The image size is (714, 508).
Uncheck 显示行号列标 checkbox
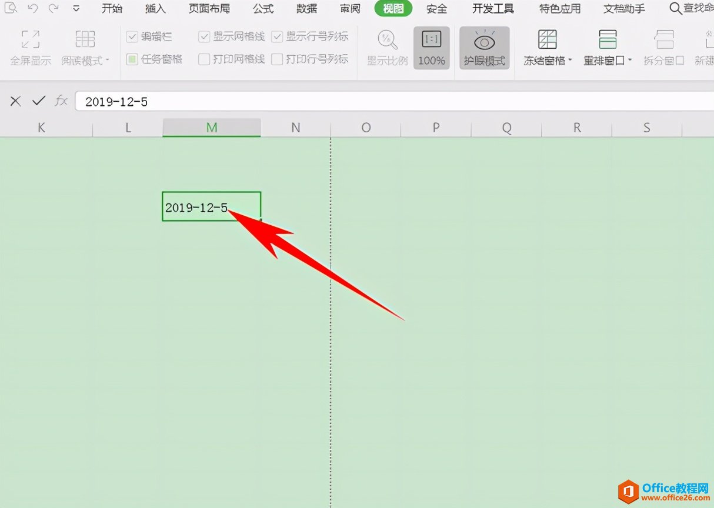[277, 37]
